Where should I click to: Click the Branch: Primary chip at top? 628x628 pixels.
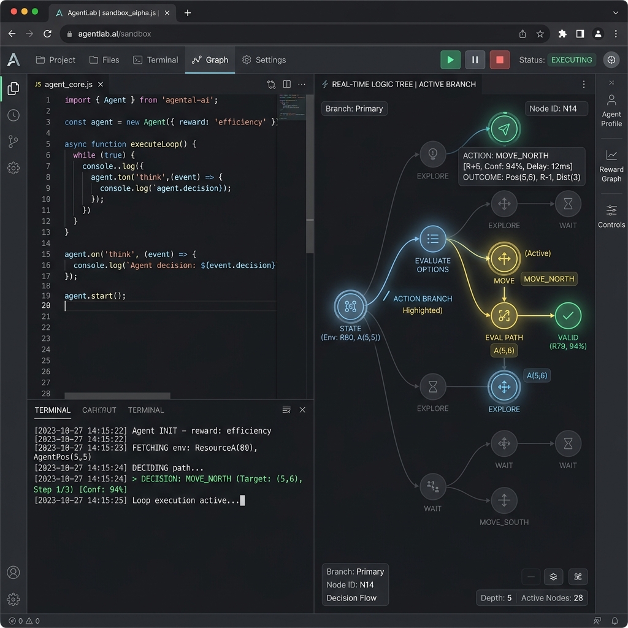click(354, 109)
